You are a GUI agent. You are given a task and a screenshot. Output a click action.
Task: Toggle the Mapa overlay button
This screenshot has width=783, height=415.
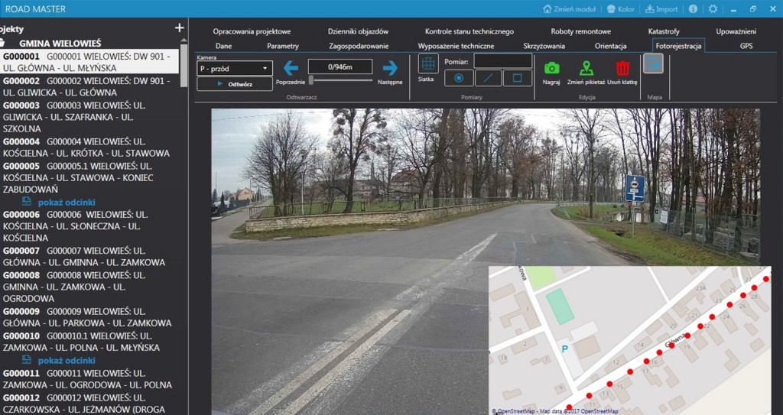[x=653, y=64]
